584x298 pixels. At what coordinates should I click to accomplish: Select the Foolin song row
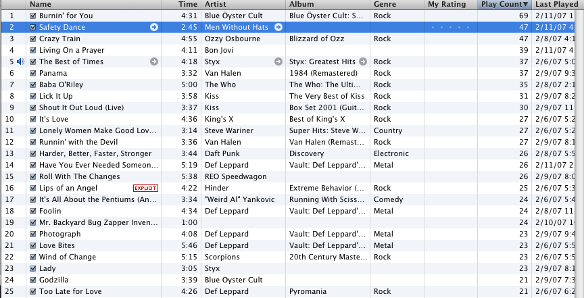coord(287,212)
